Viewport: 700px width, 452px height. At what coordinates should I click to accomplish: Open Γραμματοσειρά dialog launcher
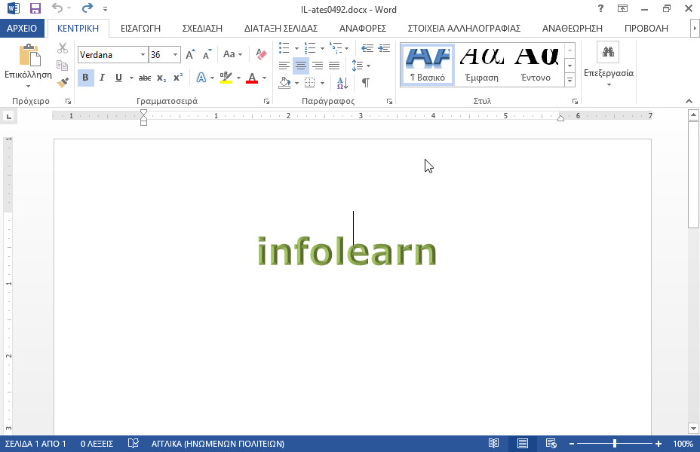(266, 102)
